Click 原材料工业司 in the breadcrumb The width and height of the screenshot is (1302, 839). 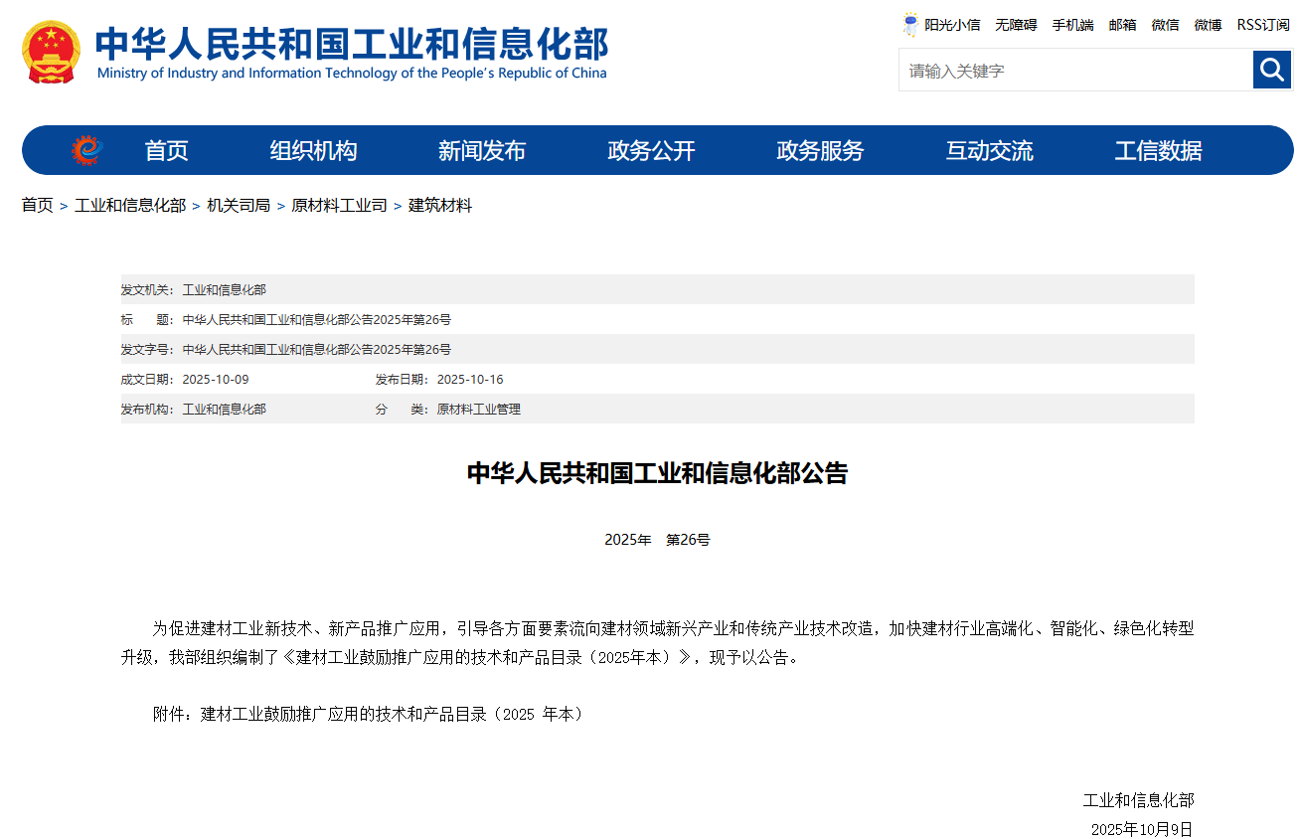point(339,206)
